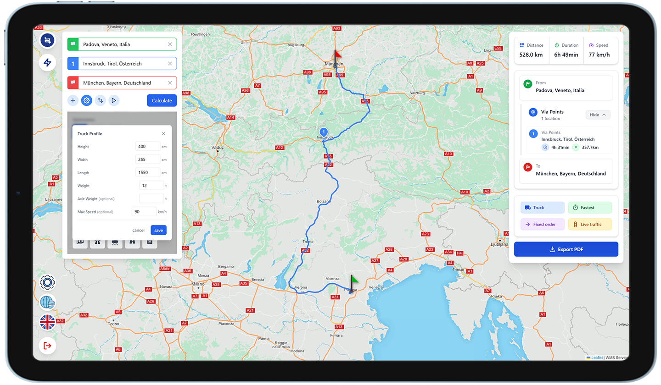Click the WMS globe database icon

click(47, 302)
